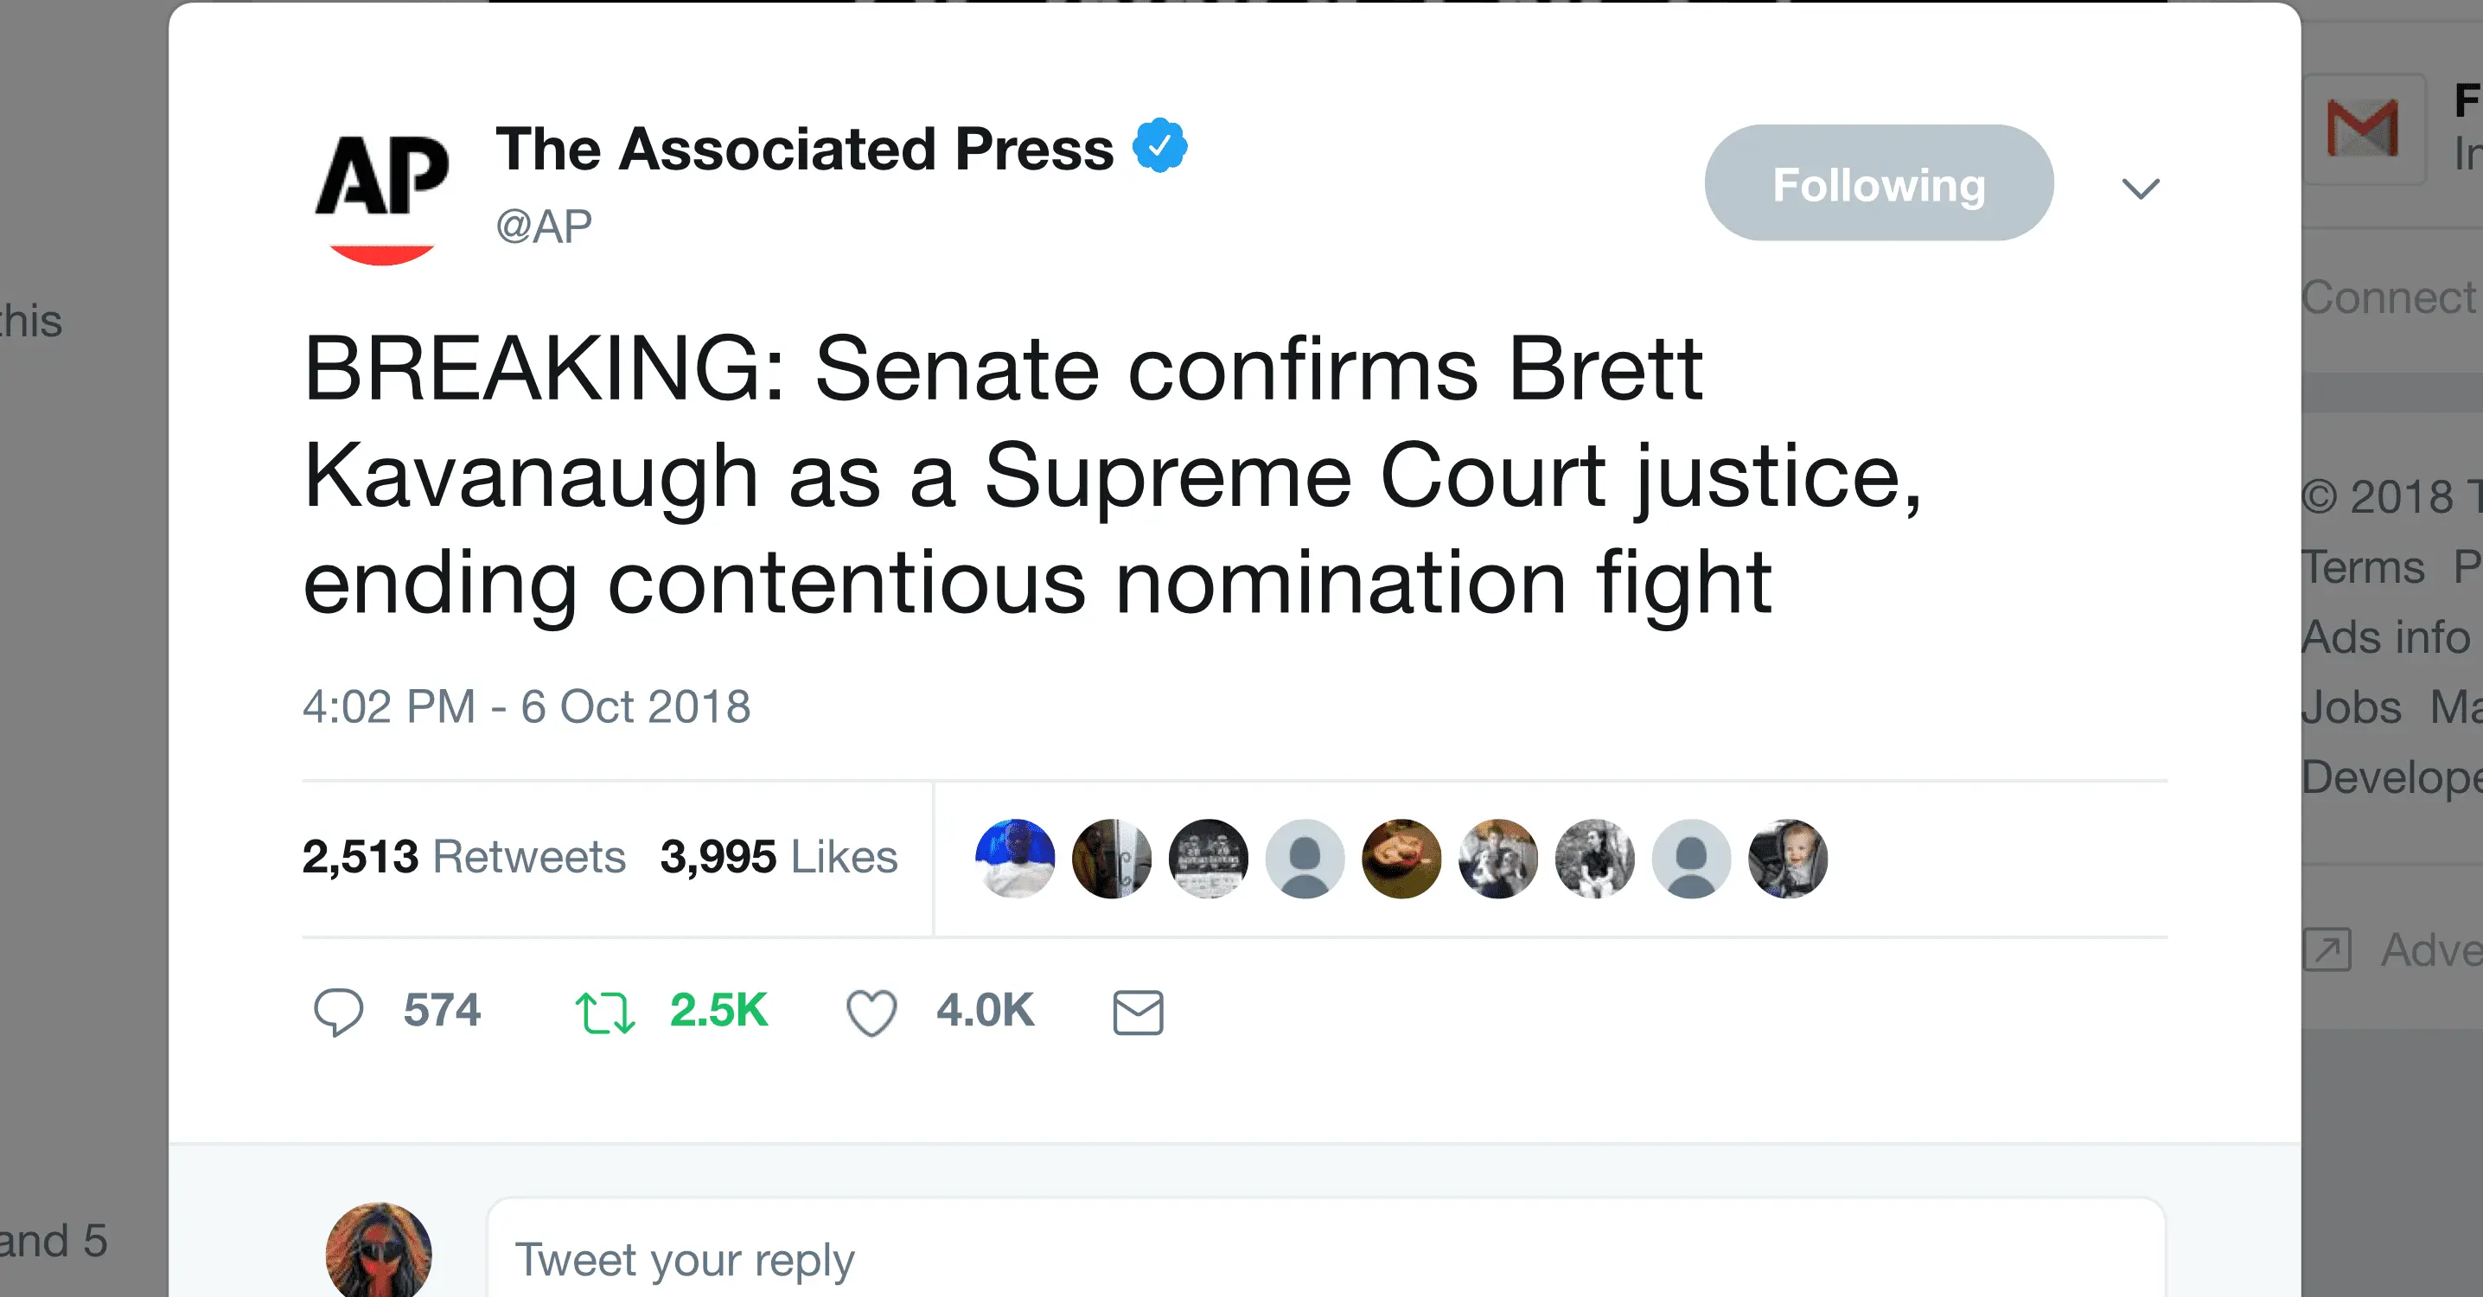Click the Advertise external arrow icon
The width and height of the screenshot is (2483, 1297).
tap(2327, 950)
